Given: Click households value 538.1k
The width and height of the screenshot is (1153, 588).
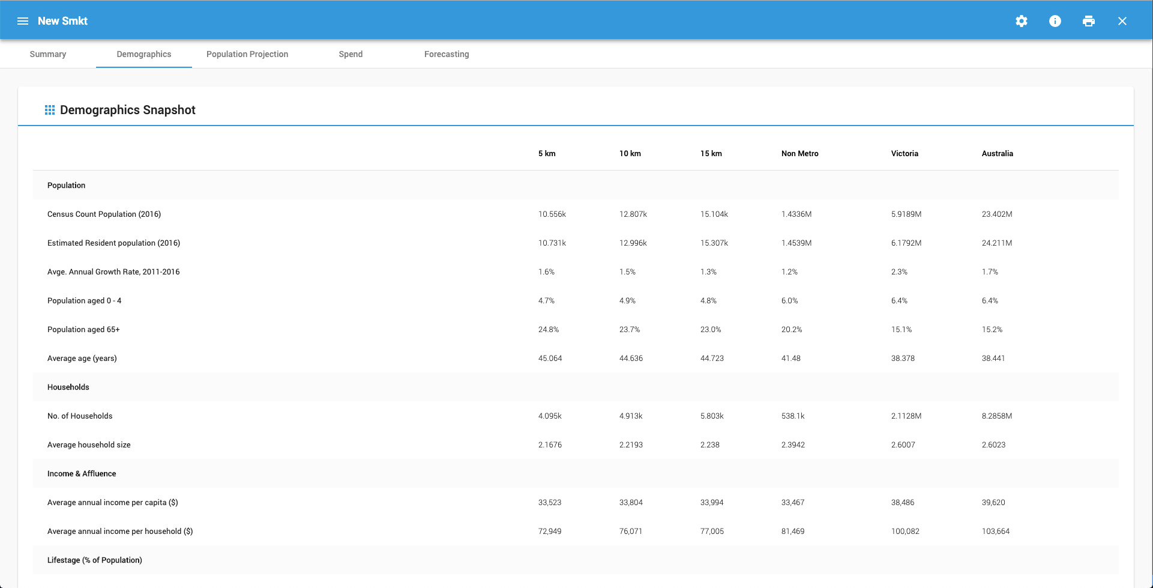Looking at the screenshot, I should tap(793, 416).
